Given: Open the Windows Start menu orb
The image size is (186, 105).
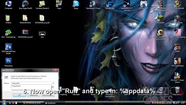Looking at the screenshot, I should click(x=4, y=103).
